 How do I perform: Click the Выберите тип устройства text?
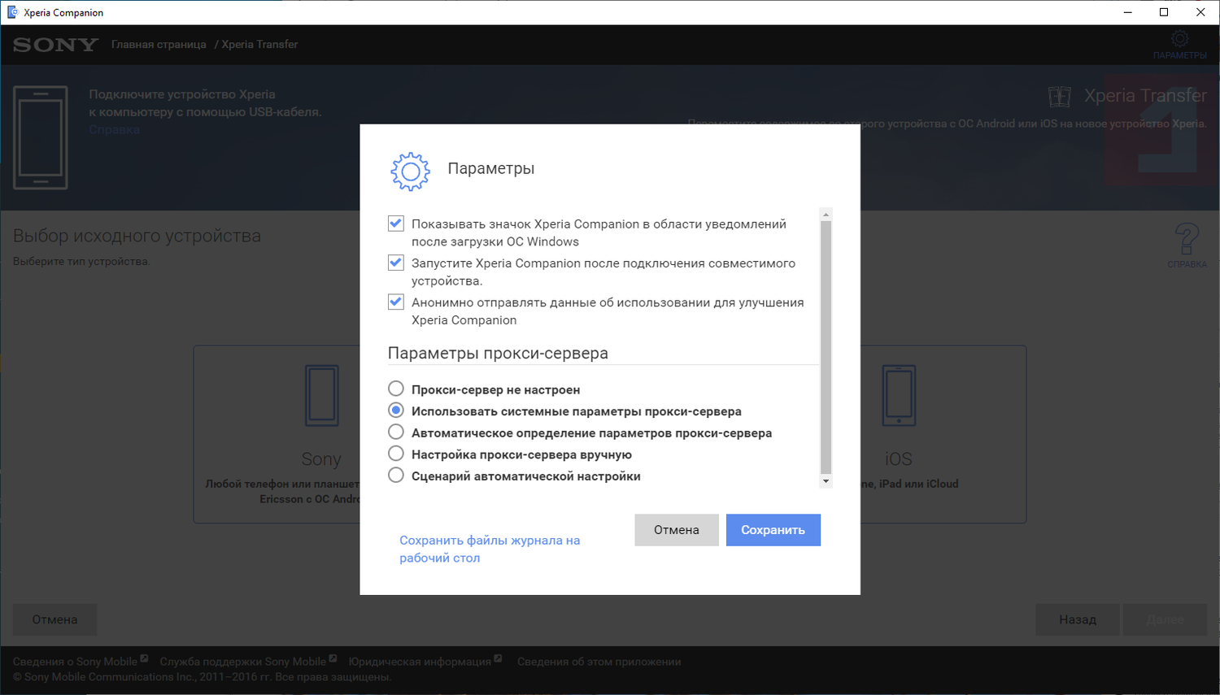click(x=81, y=262)
